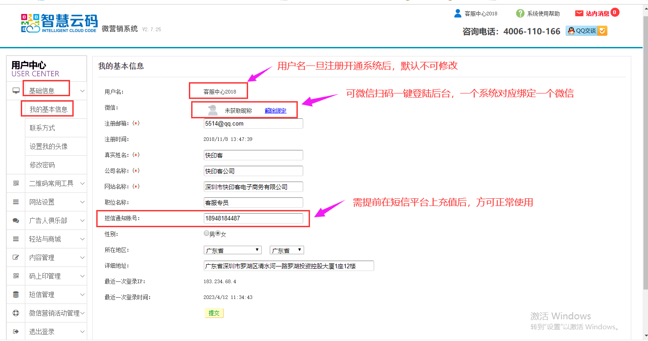Viewport: 648px width, 341px height.
Task: Click the green system help question icon
Action: [520, 14]
